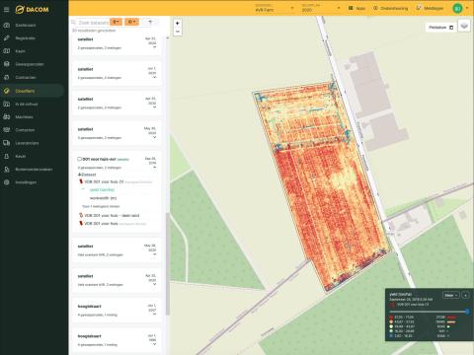The image size is (474, 355).
Task: Open the hamburger menu beside DACOM logo
Action: pos(6,9)
